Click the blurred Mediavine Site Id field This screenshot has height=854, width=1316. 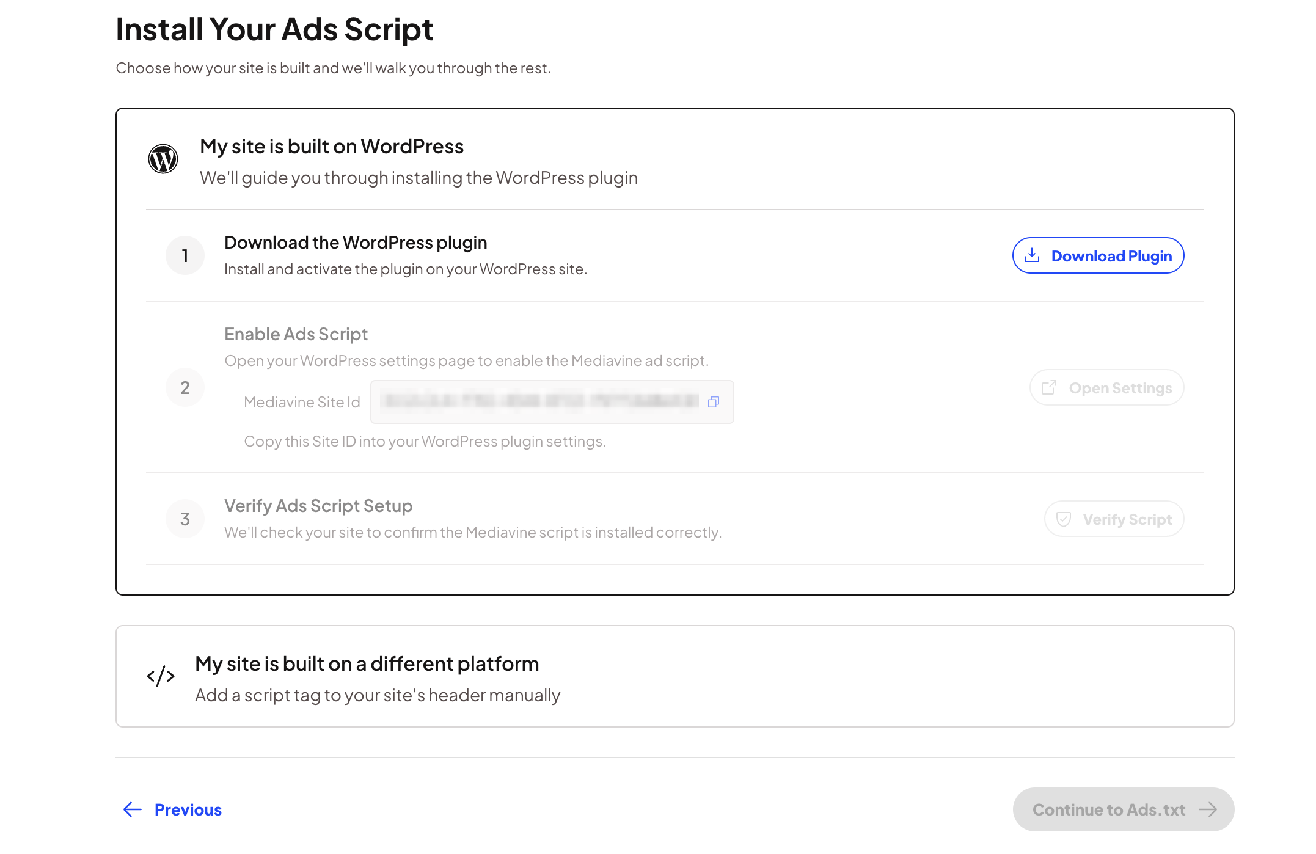(552, 402)
